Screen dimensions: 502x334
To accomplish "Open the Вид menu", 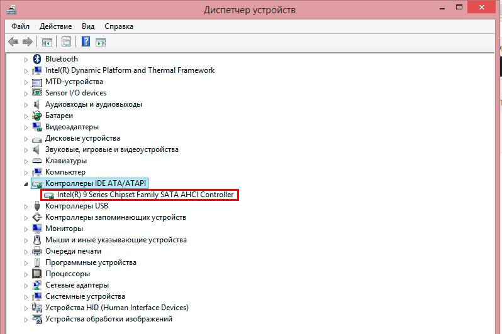I will [x=88, y=27].
